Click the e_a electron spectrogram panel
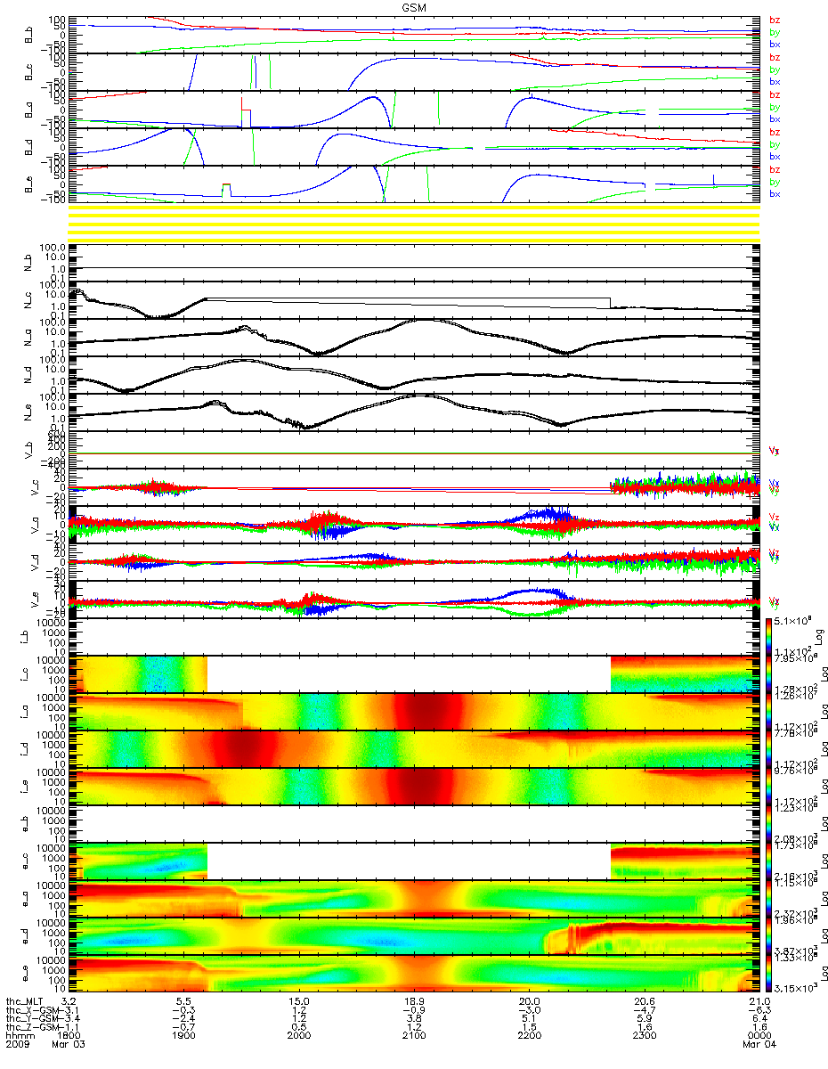The image size is (828, 1069). click(414, 899)
